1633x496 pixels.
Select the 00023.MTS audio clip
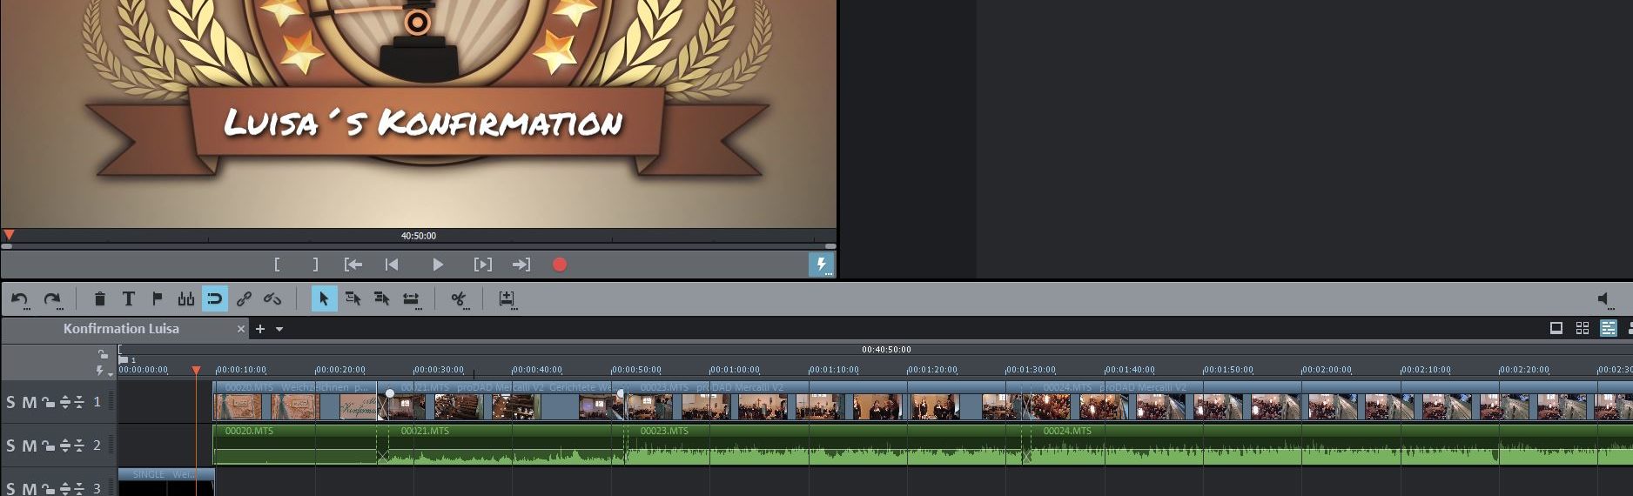point(825,445)
